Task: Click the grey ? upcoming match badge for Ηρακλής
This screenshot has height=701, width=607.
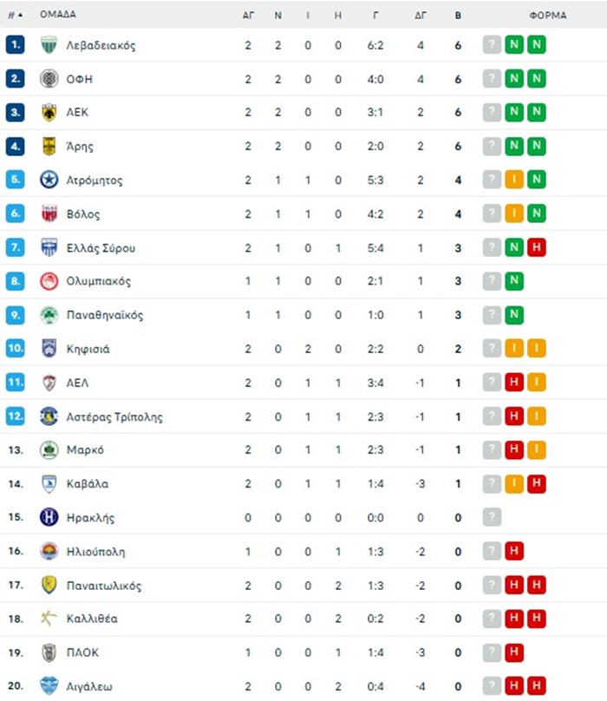Action: coord(492,517)
